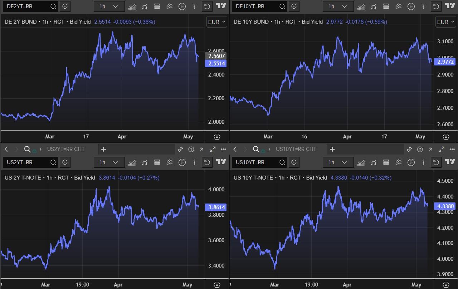
Task: Toggle the wavy-lines overlay icon on US2YT chart
Action: click(x=170, y=162)
